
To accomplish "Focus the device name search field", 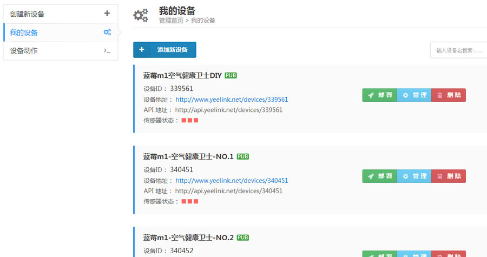I will click(x=458, y=50).
